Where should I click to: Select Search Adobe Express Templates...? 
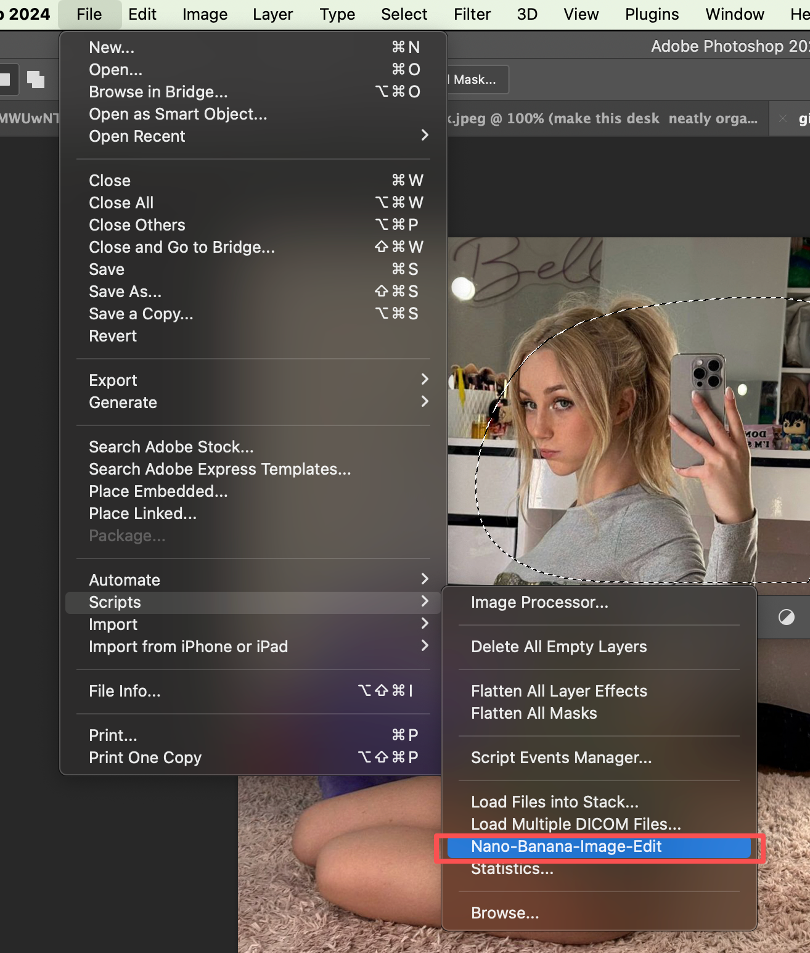point(253,469)
